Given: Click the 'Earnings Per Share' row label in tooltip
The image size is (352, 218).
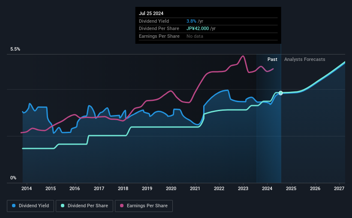Looking at the screenshot, I should 159,36.
